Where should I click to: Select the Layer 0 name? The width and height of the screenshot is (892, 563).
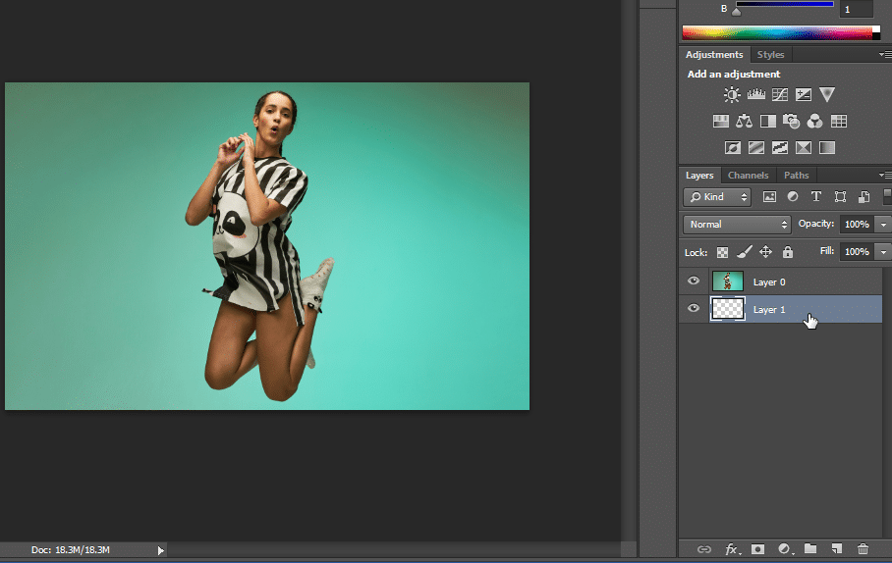tap(769, 282)
